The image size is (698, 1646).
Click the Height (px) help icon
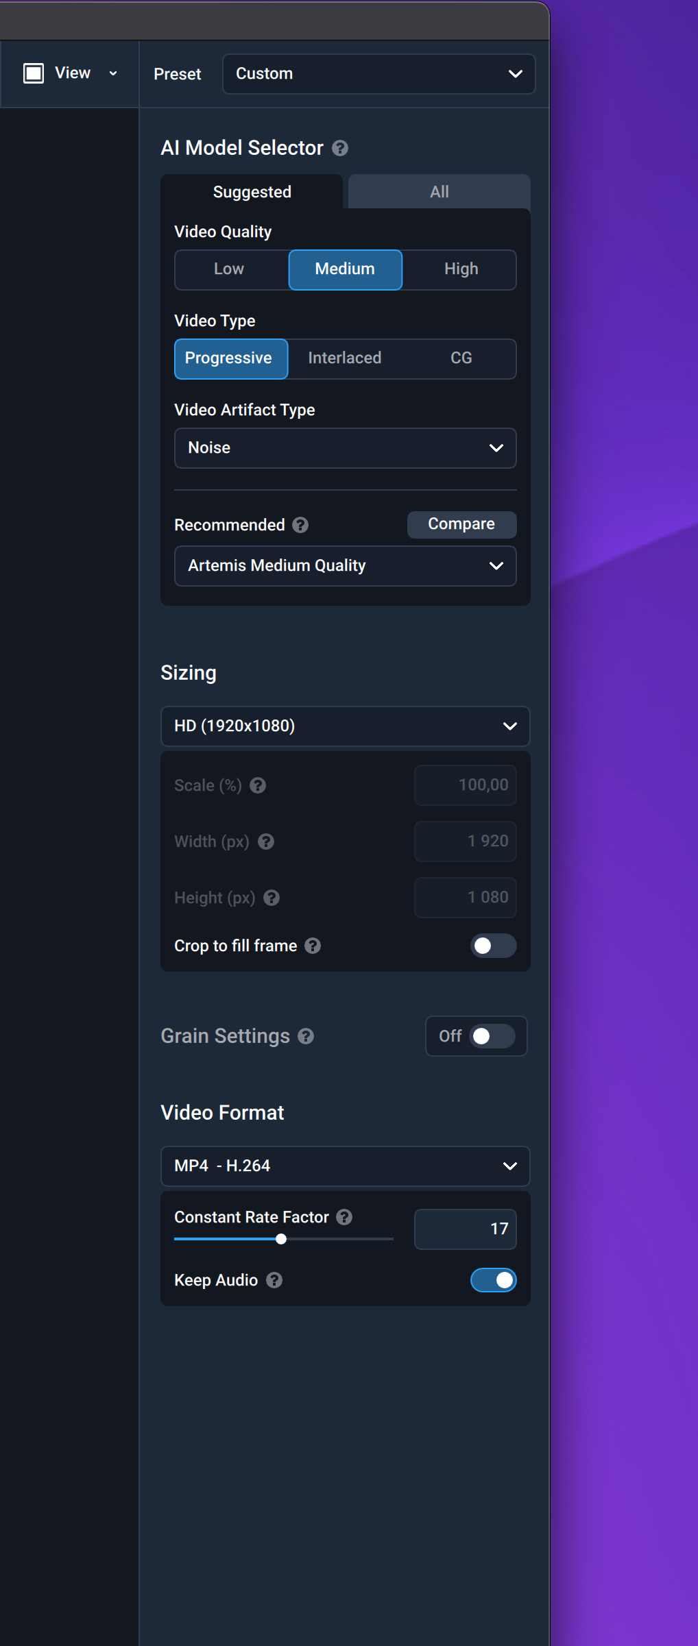tap(272, 898)
